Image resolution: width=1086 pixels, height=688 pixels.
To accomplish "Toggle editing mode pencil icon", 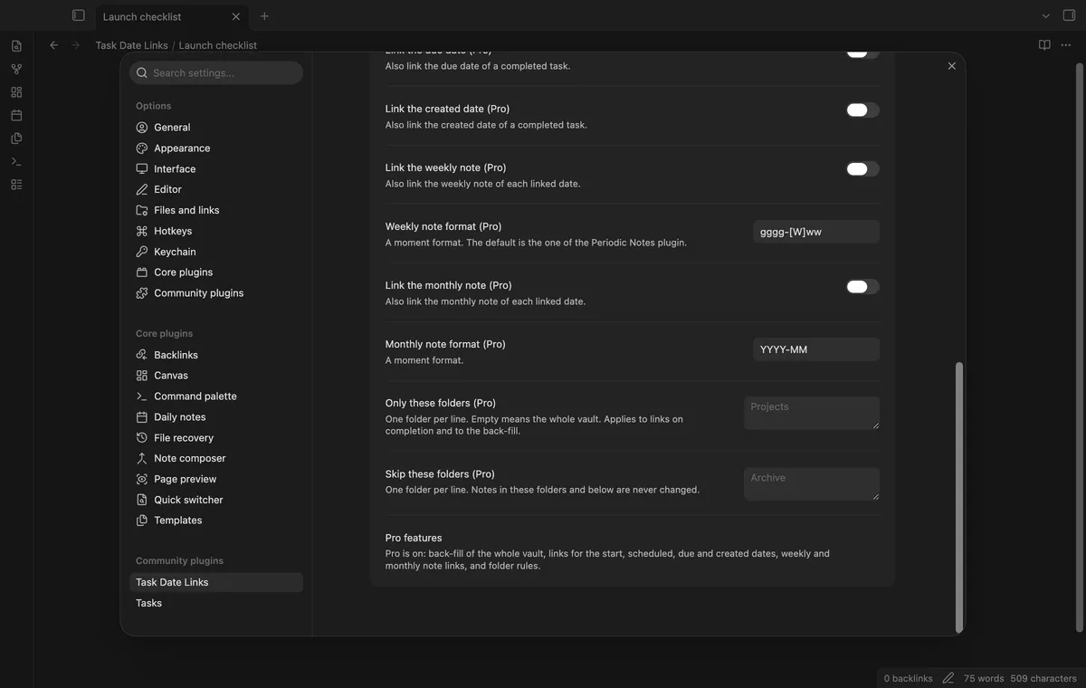I will 948,678.
